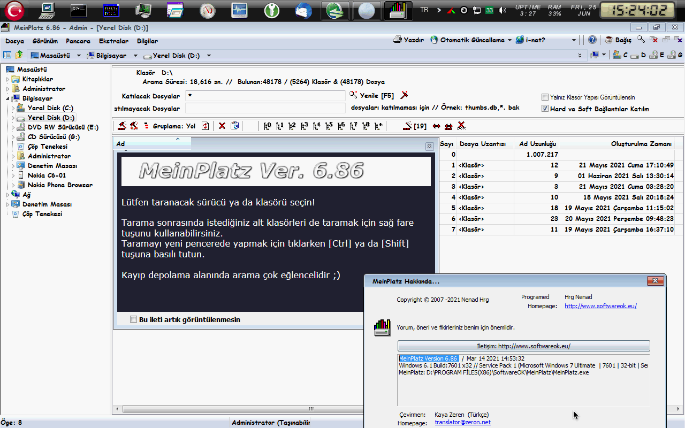Click the up-folder arrow icon

coord(19,55)
